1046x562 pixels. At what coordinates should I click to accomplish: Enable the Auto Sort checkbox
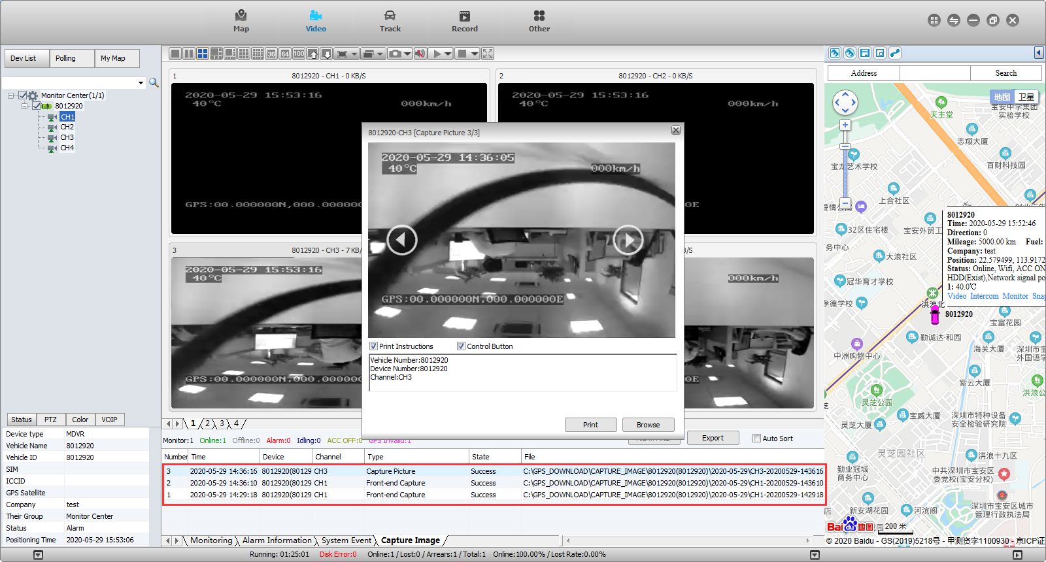(x=756, y=438)
